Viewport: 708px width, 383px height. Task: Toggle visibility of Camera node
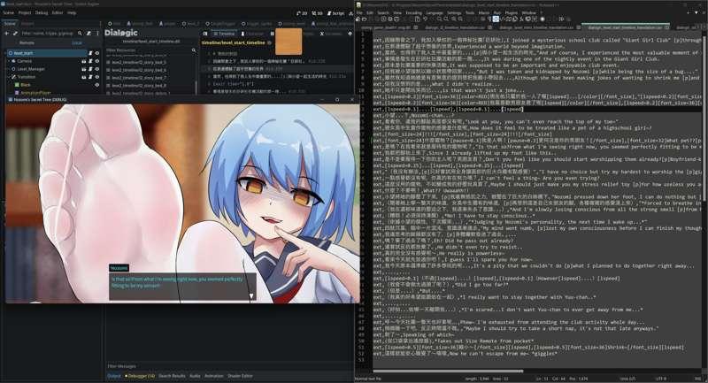96,61
